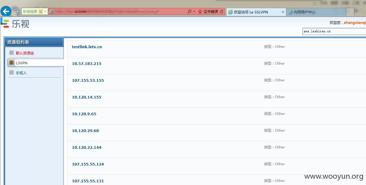
Task: Click 类型：Other text in 107.155.55.124 row
Action: pos(274,164)
